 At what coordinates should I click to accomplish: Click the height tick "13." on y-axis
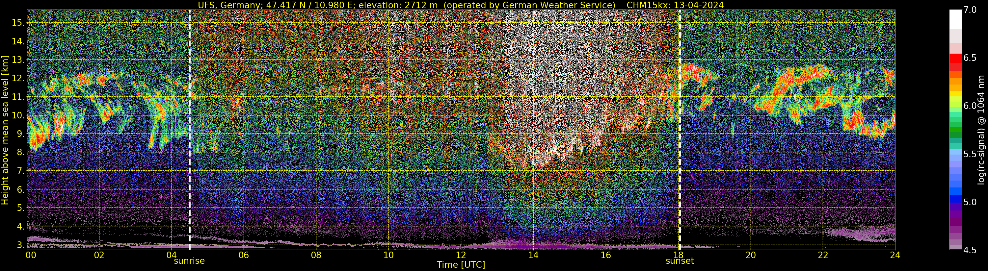(18, 60)
